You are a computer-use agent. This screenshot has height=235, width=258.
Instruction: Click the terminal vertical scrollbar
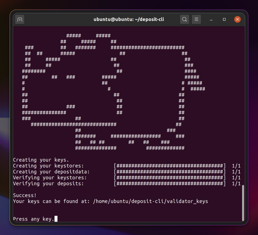pos(243,203)
